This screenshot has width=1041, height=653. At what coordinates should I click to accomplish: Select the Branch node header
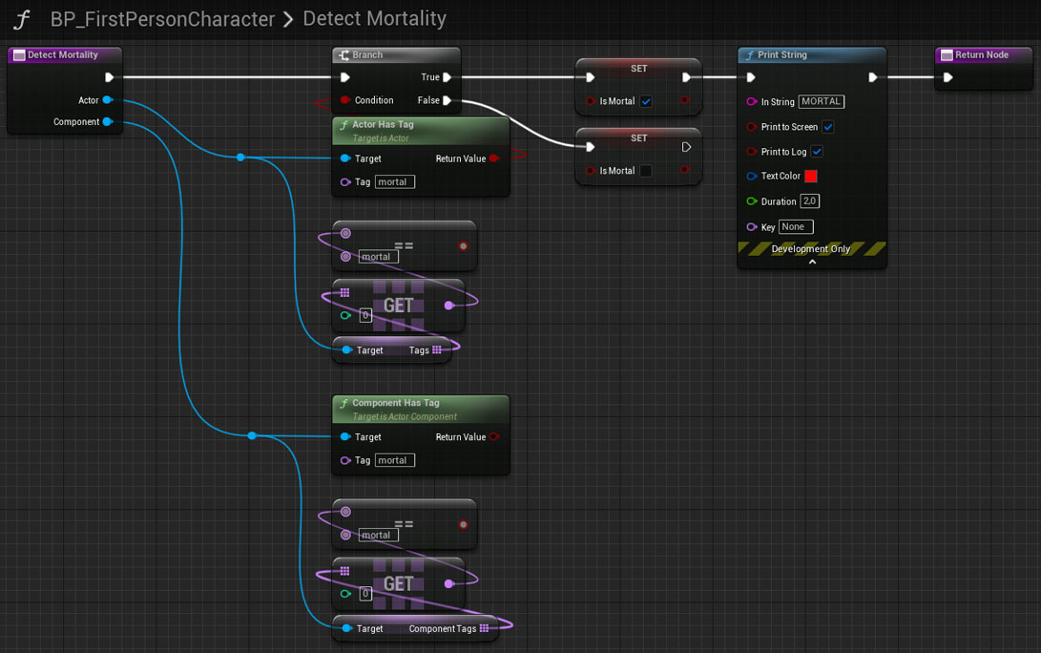[x=396, y=55]
